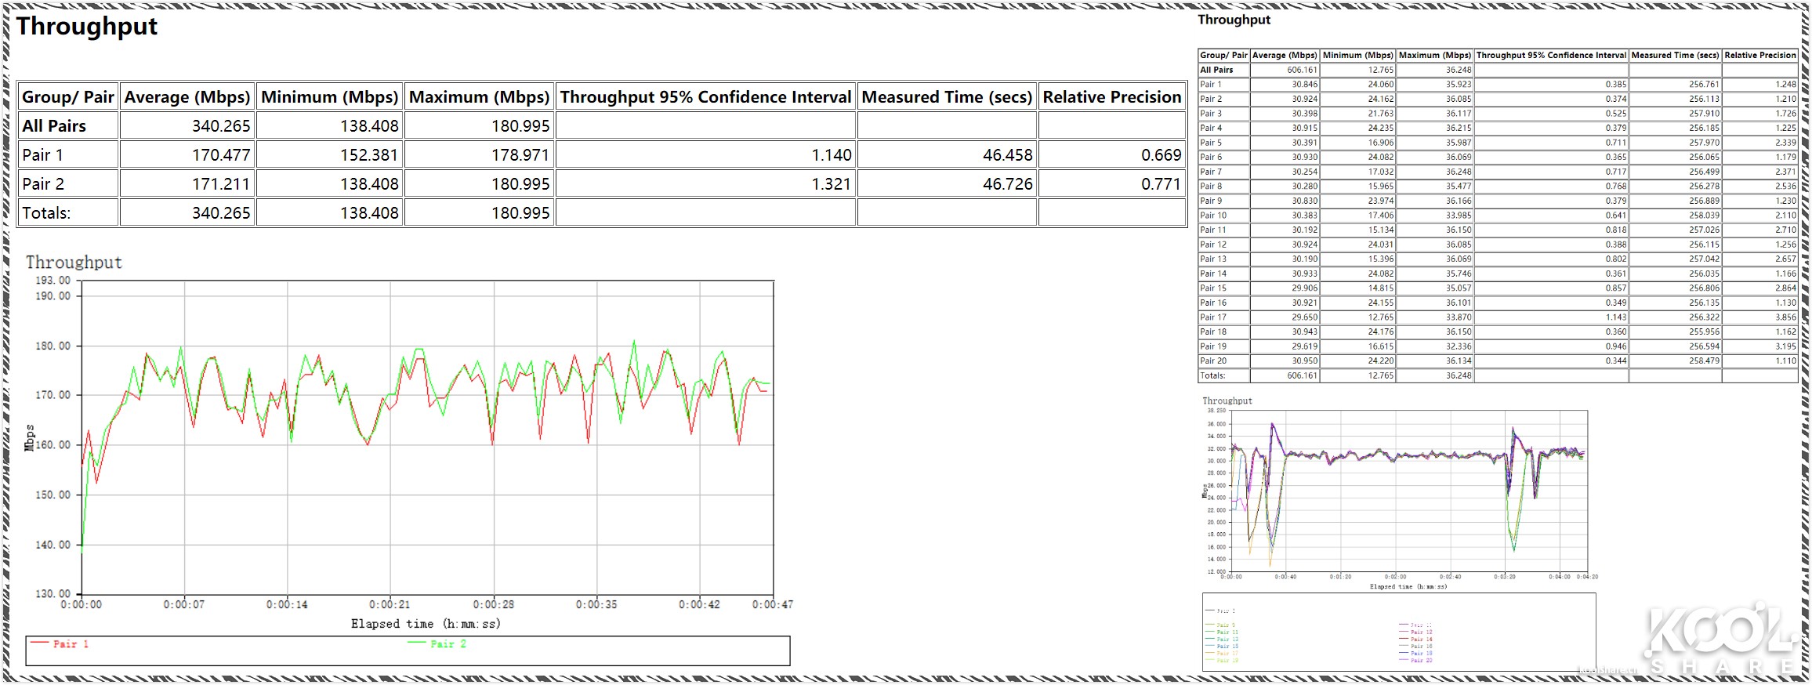Select Pair 20 in the right chart legend
The width and height of the screenshot is (1812, 685).
click(x=1421, y=661)
